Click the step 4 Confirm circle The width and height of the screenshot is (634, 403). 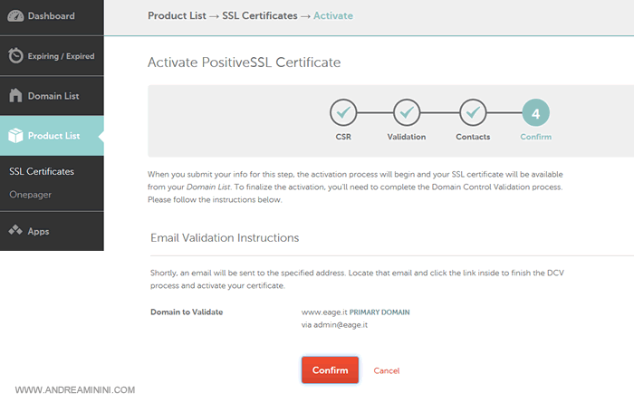pos(535,113)
